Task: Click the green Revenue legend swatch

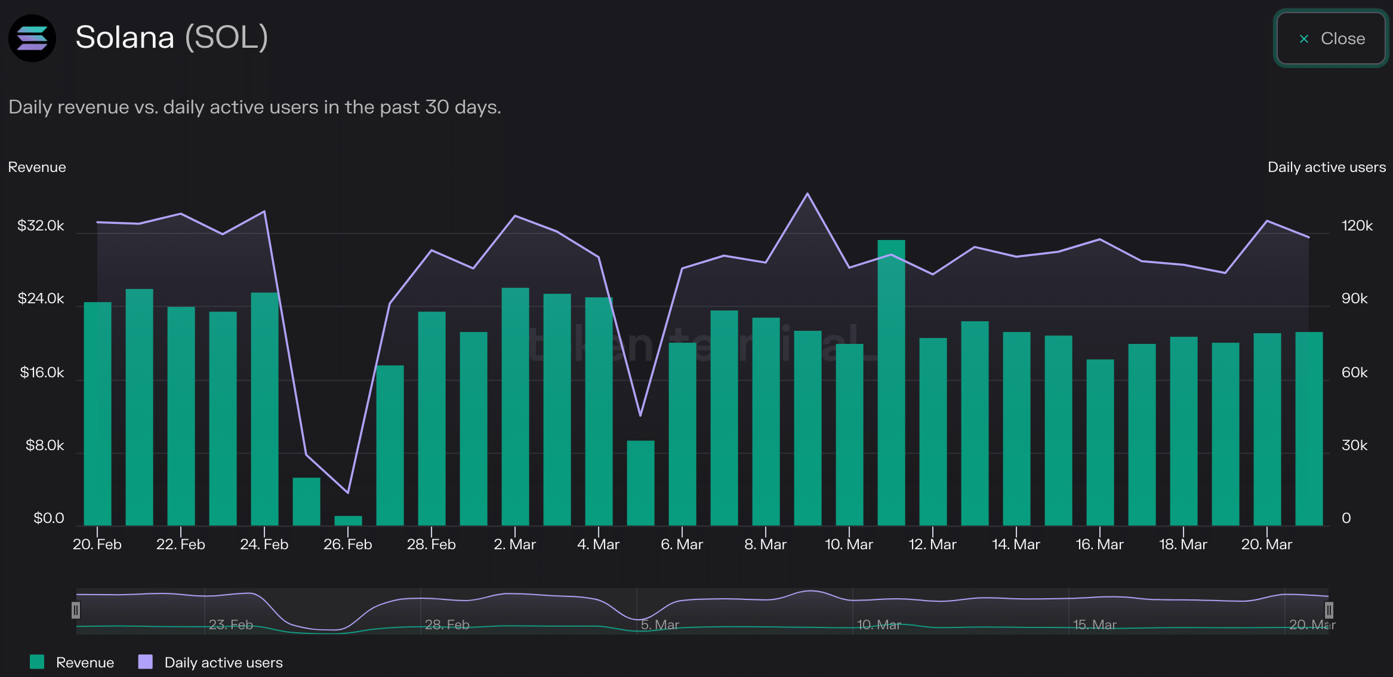Action: [37, 661]
